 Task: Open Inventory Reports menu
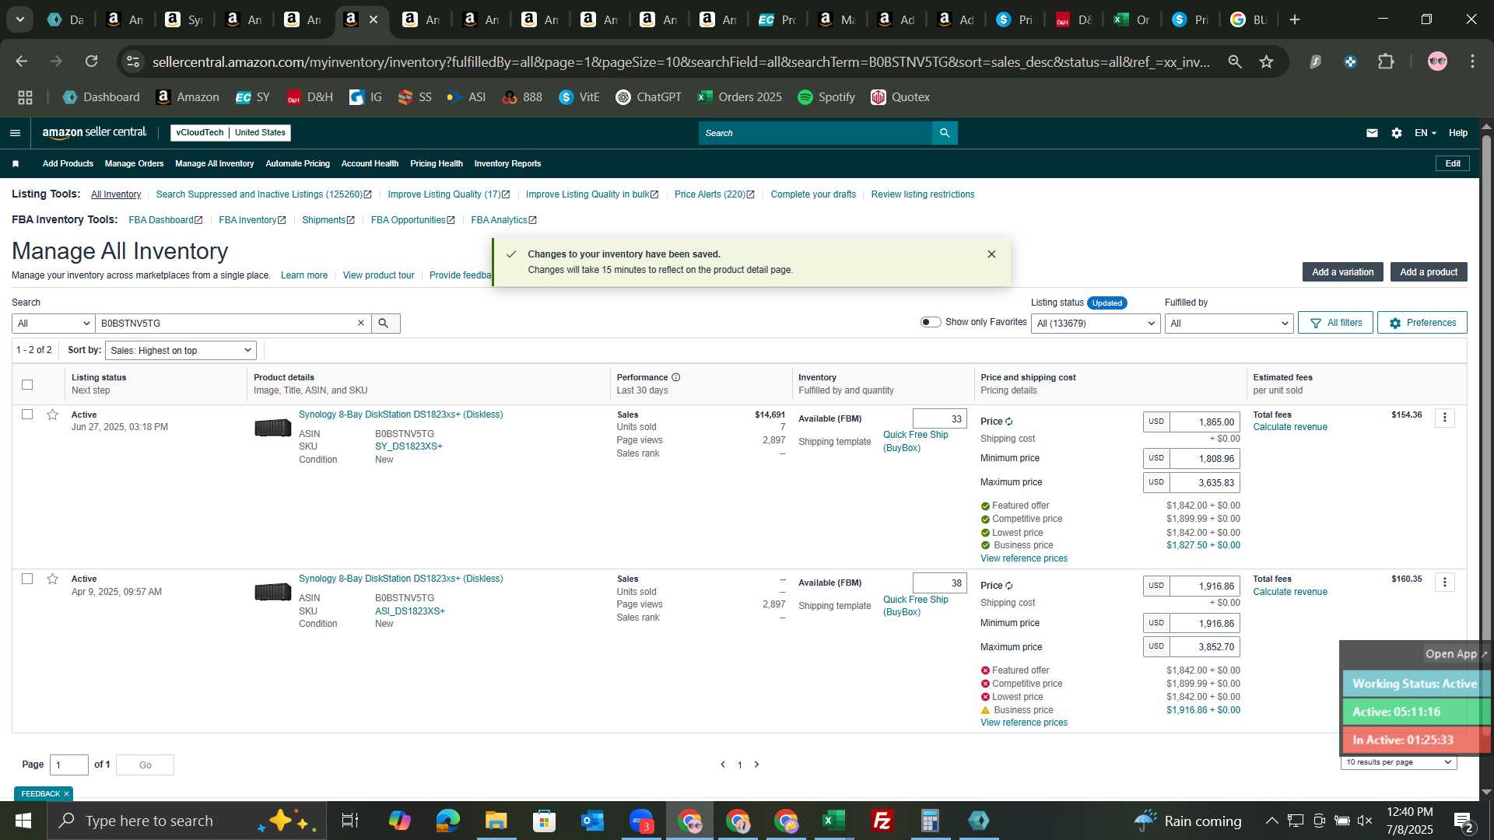click(507, 163)
